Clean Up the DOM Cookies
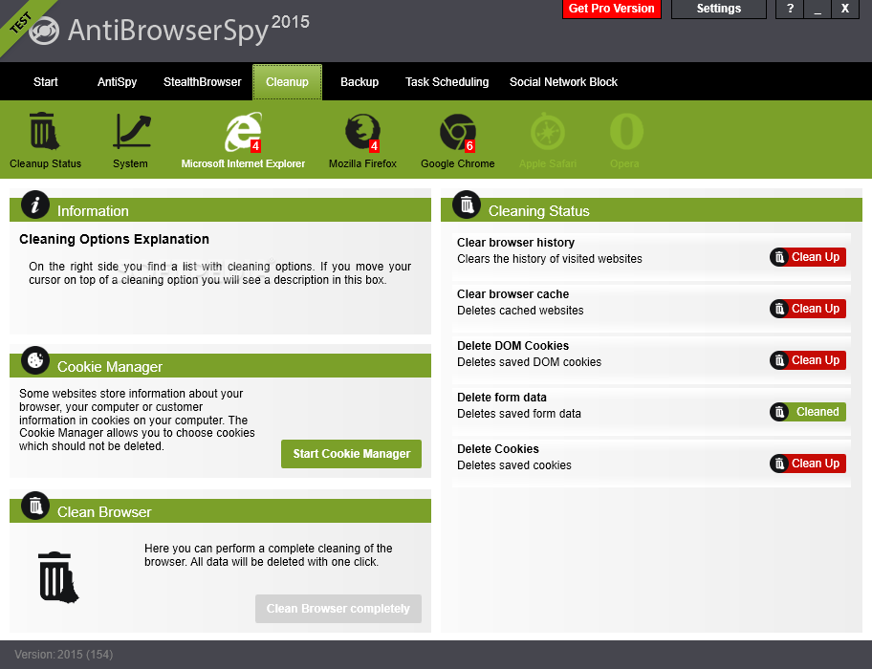 (x=808, y=360)
